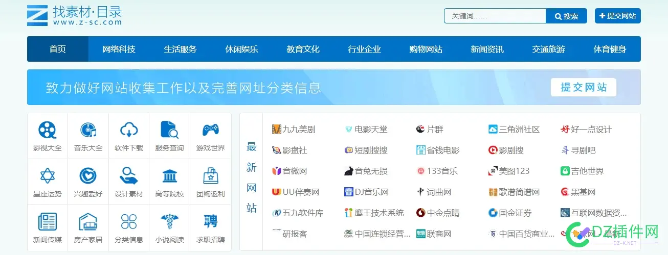Open the 新闻资讯 navigation tab

487,49
